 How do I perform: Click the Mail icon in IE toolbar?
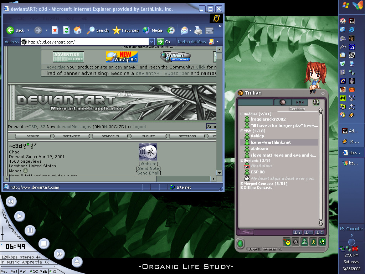click(x=184, y=30)
